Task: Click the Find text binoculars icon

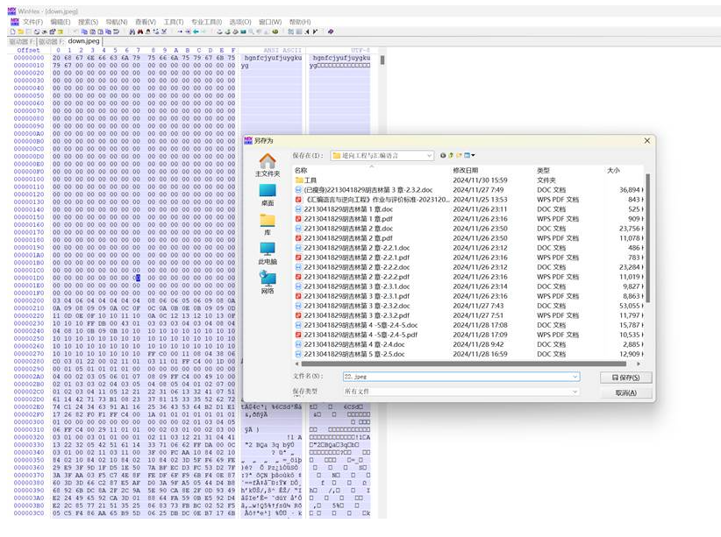Action: (x=132, y=32)
